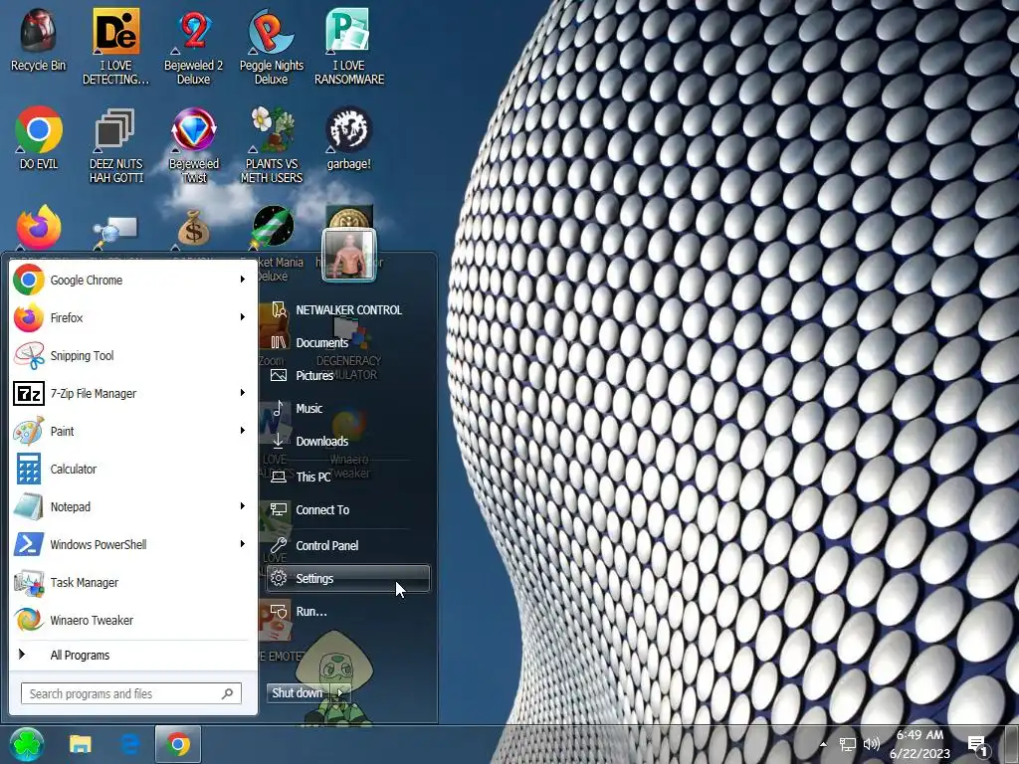Select the money bag desktop icon
1019x764 pixels.
click(x=193, y=228)
